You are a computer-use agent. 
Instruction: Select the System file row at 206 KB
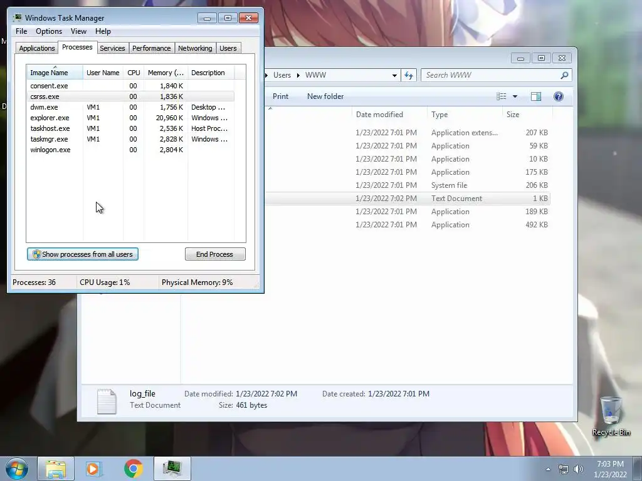(408, 185)
